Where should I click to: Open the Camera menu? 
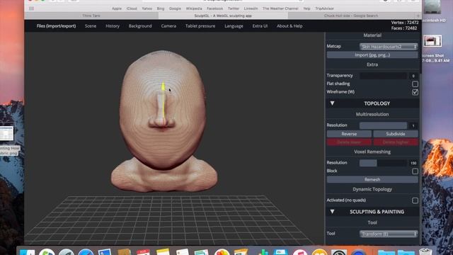[168, 26]
